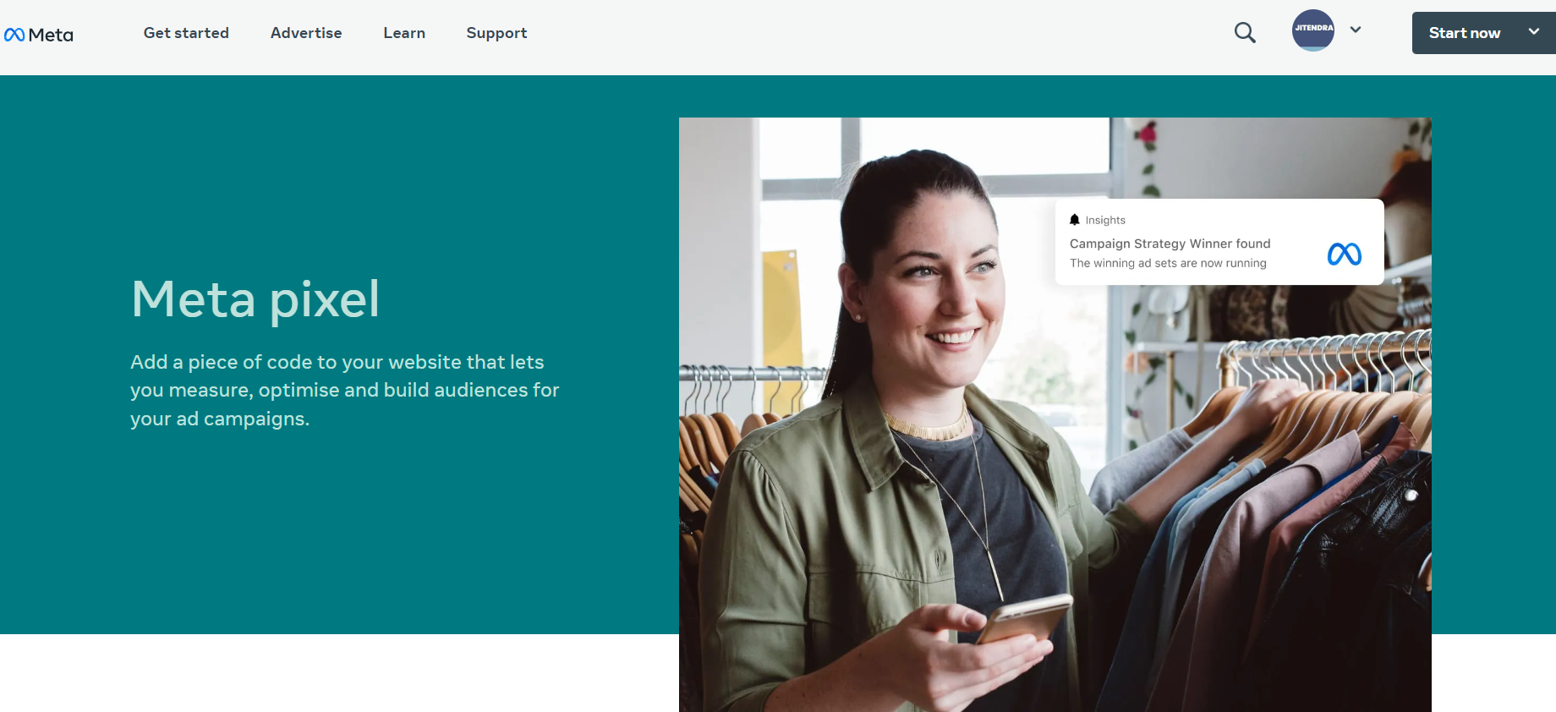Click the hero photo of smiling woman

pos(1055,414)
